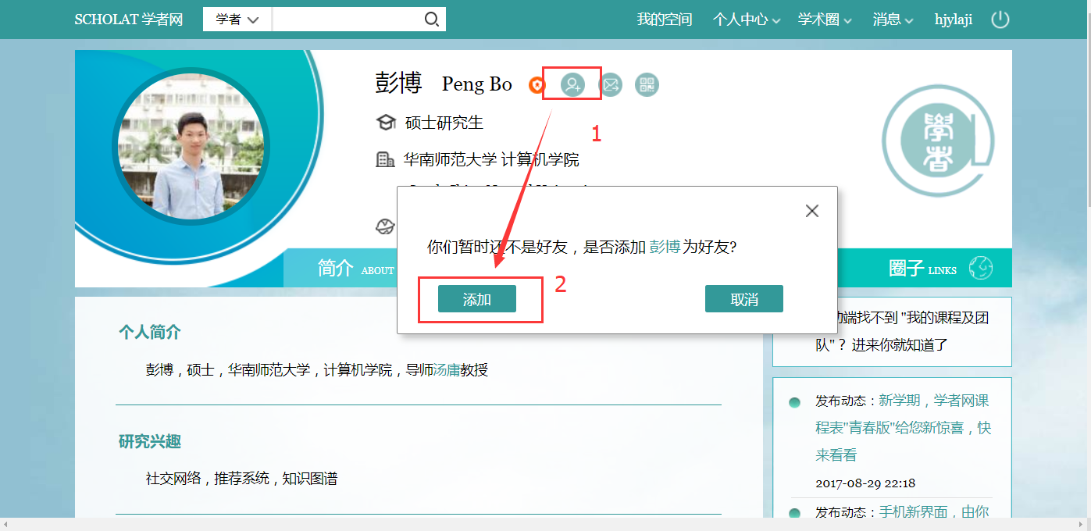
Task: Open the 消息 dropdown menu
Action: tap(893, 20)
